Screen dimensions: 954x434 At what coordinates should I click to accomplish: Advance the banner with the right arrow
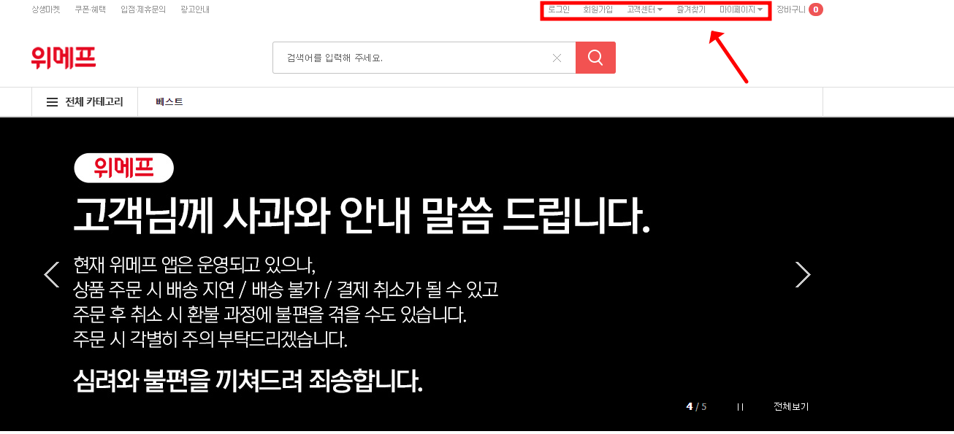(x=803, y=274)
